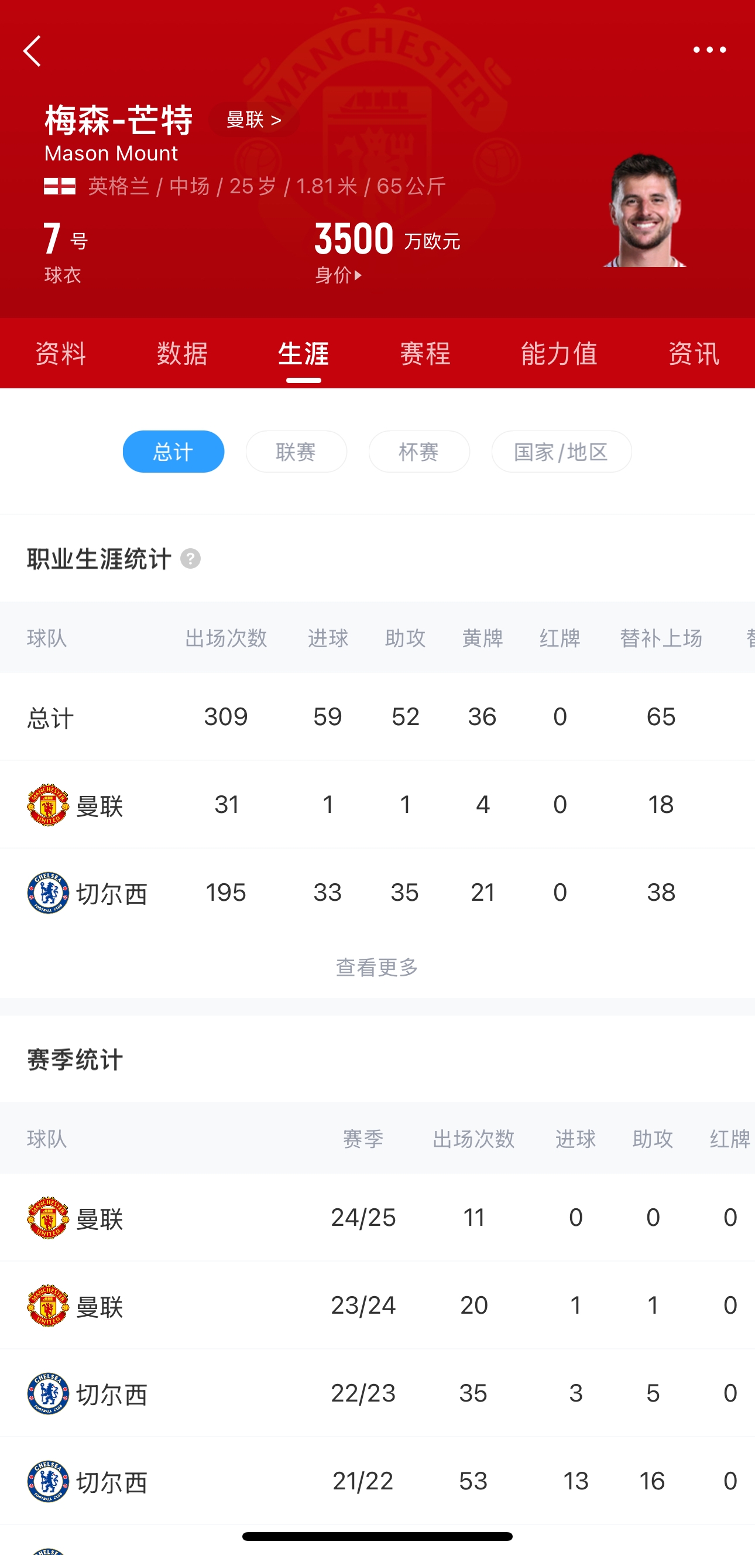
Task: Open the 资讯 news tab
Action: pyautogui.click(x=694, y=353)
